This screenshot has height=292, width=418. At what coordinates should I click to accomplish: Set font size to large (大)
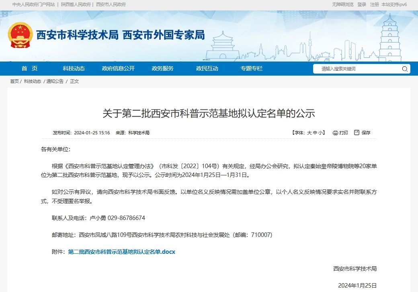pyautogui.click(x=309, y=133)
